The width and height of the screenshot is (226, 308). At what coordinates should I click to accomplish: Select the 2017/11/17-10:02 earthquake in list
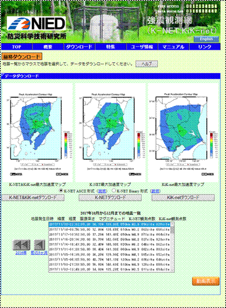pyautogui.click(x=109, y=234)
